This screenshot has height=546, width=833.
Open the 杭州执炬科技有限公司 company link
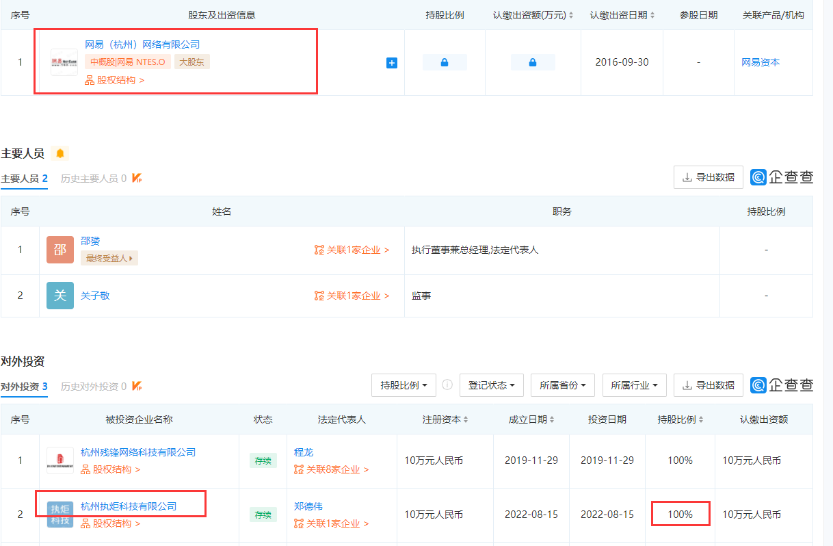[x=129, y=506]
